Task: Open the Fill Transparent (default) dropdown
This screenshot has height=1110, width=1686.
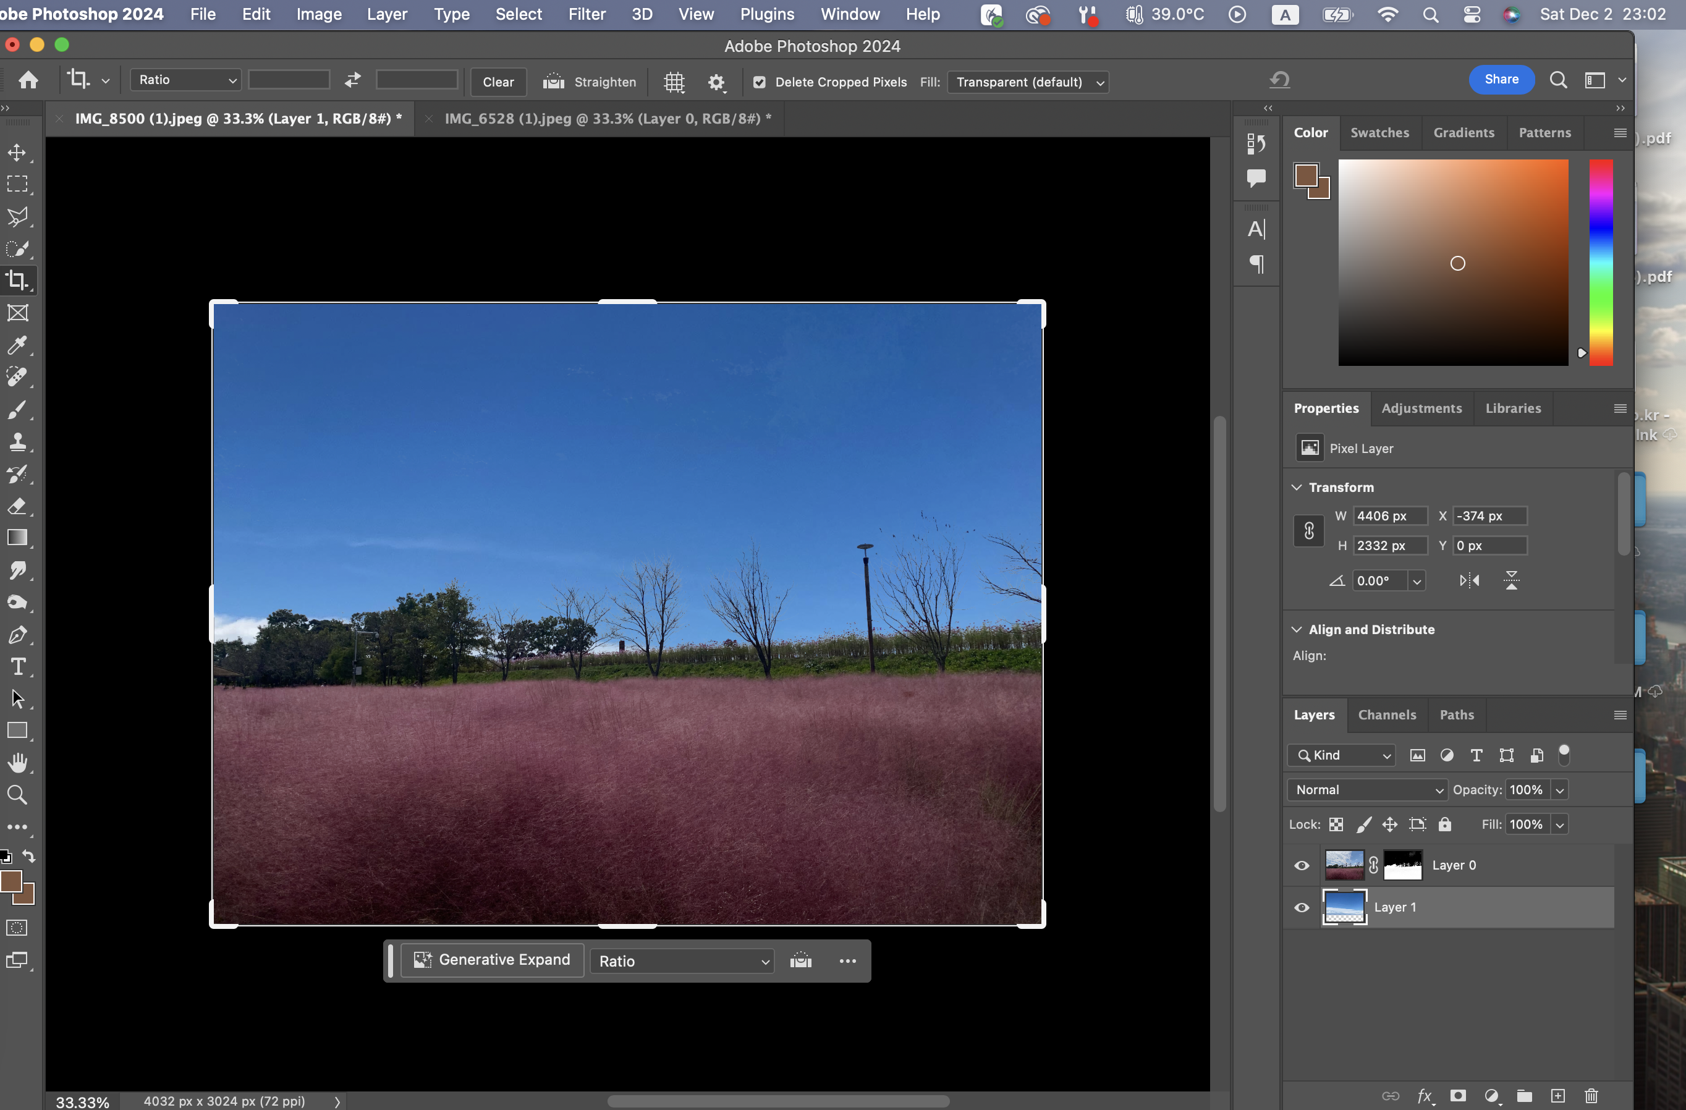Action: point(1027,82)
